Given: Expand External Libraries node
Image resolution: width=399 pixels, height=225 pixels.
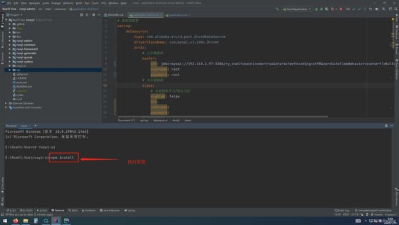Looking at the screenshot, I should point(6,103).
